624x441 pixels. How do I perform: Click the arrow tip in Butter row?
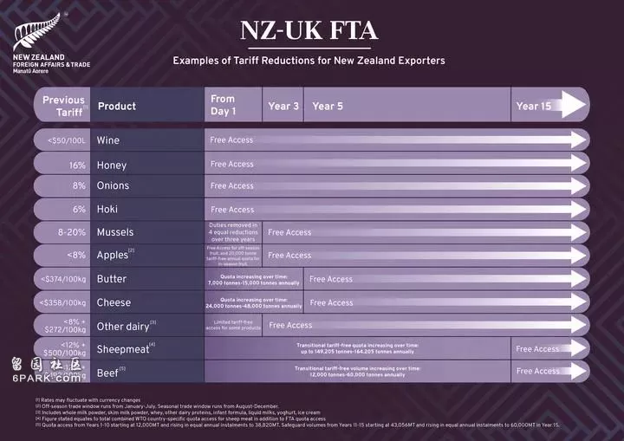(x=579, y=279)
